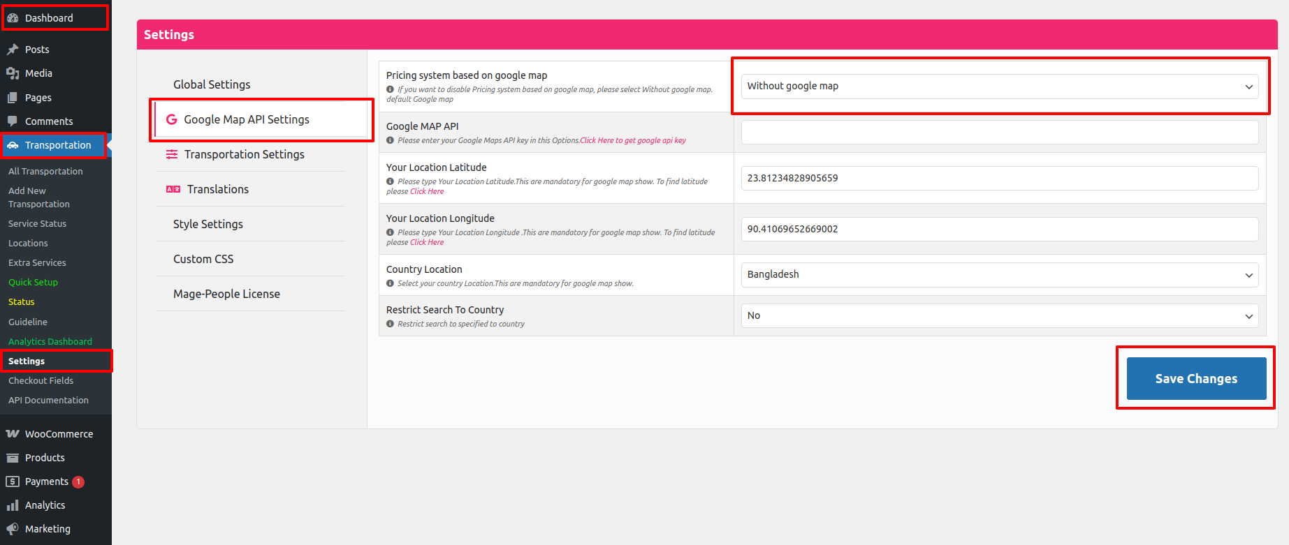Click the Comments speech bubble icon

tap(13, 121)
